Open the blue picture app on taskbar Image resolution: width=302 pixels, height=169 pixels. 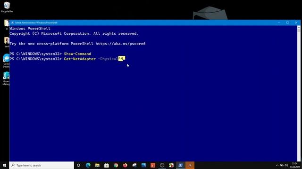click(143, 165)
